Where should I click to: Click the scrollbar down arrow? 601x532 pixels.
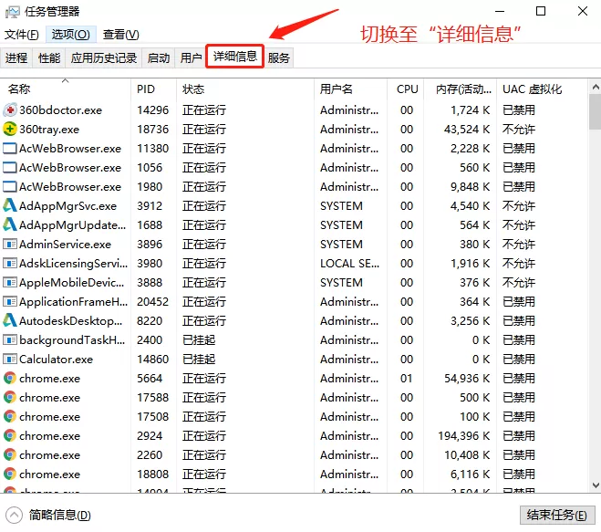click(595, 485)
